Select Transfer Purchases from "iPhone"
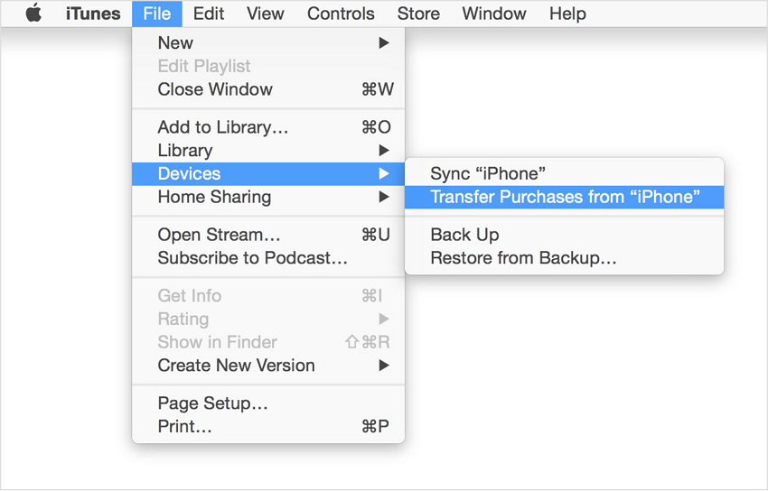This screenshot has width=768, height=491. click(565, 197)
